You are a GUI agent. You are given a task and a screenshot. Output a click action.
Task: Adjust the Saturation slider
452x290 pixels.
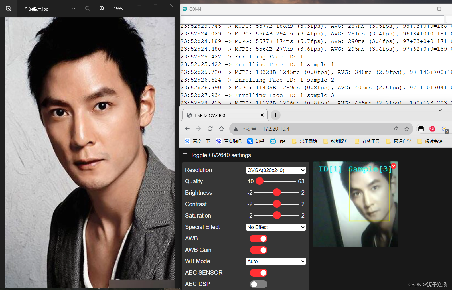pos(277,215)
